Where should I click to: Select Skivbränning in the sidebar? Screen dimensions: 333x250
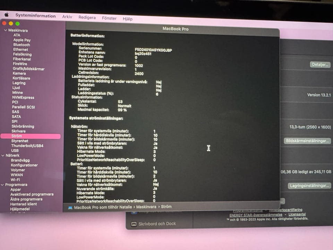[x=23, y=126]
